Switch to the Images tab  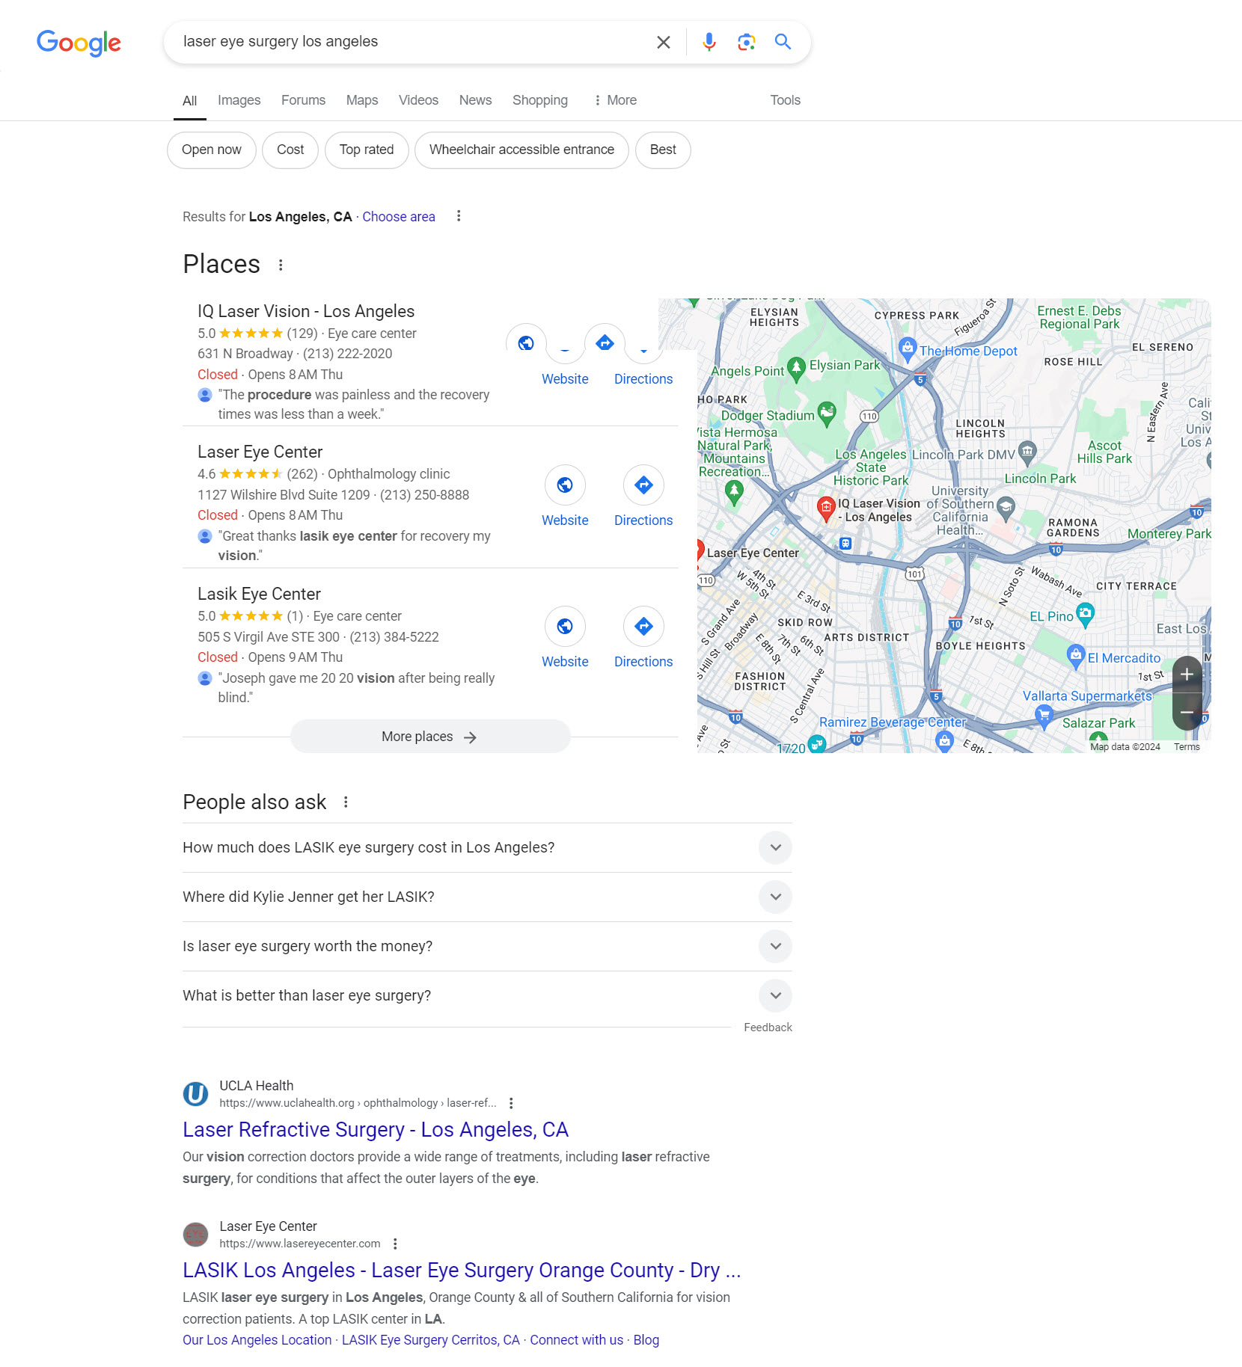click(239, 100)
